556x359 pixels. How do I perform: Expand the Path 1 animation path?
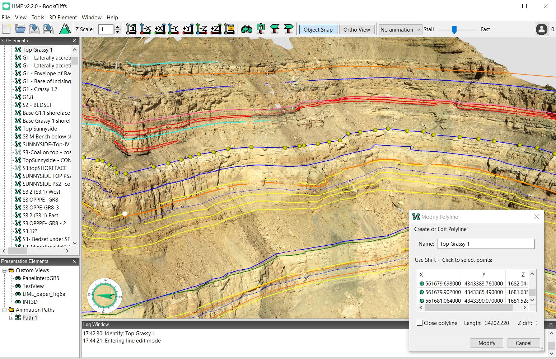coord(11,317)
